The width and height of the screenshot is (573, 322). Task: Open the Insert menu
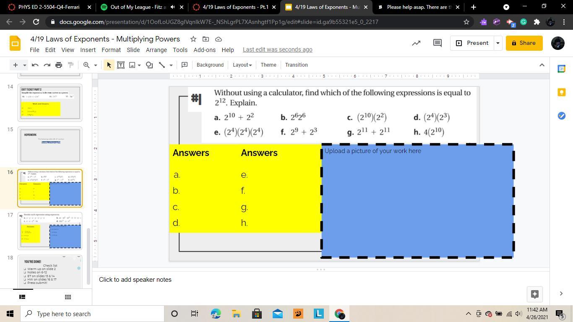tap(88, 49)
